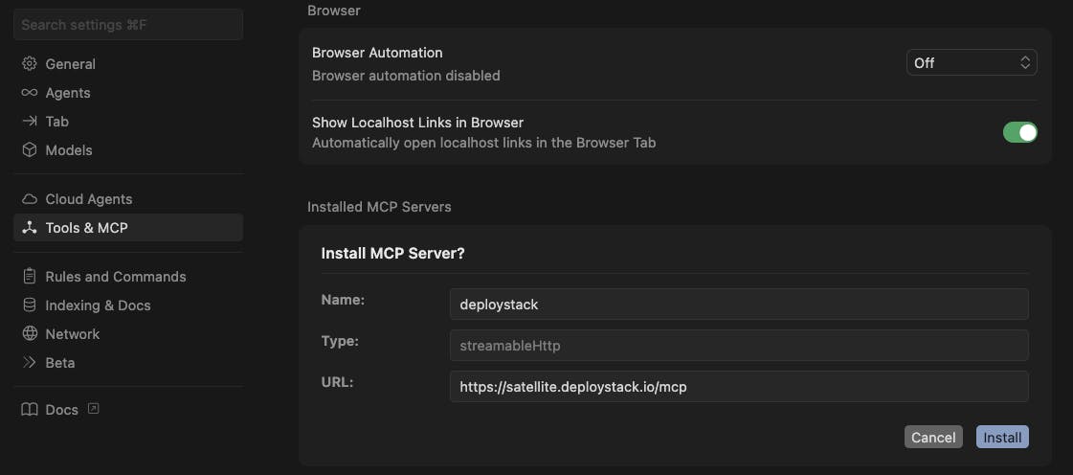This screenshot has height=475, width=1073.
Task: Click Automatically open localhost links description
Action: (483, 143)
